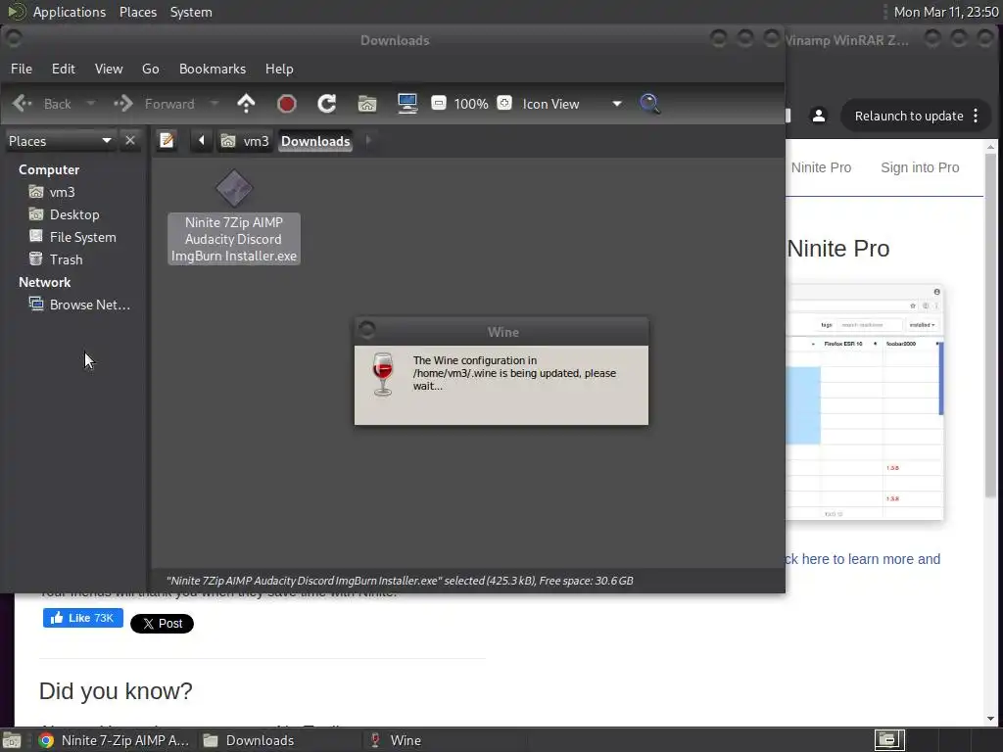Open the Places menu in top panel
1003x752 pixels.
(x=138, y=12)
